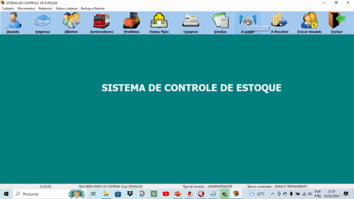Open the notification center icon
Screen dimensions: 354x199
(x=346, y=194)
